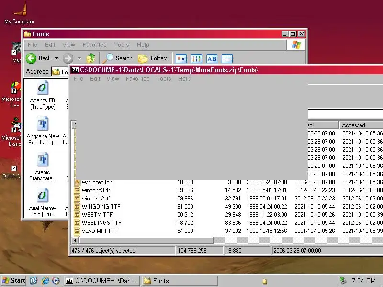This screenshot has height=287, width=383.
Task: Open Tools menu in the Fonts window
Action: [x=122, y=45]
